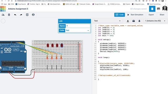Open the NWEA UAP Login bookmark
168x94 pixels.
coord(69,4)
